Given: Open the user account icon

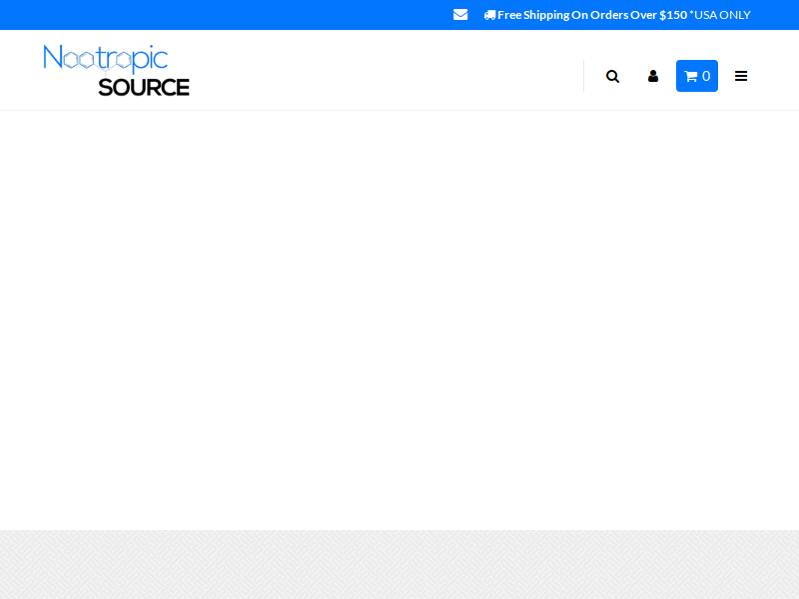Looking at the screenshot, I should (x=653, y=77).
